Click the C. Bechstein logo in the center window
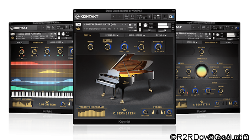This screenshot has height=140, width=249. (124, 112)
